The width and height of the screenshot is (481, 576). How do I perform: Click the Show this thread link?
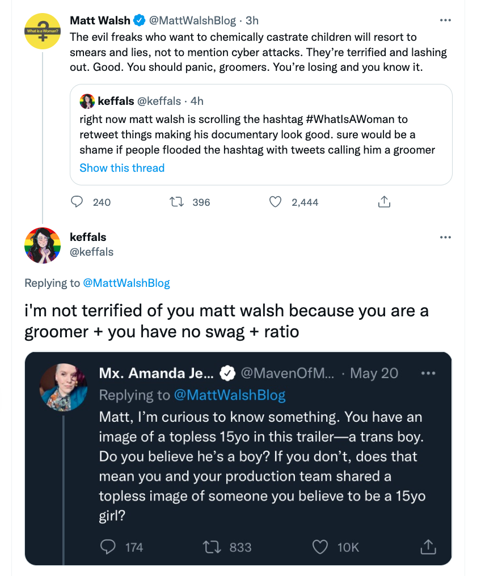point(122,168)
